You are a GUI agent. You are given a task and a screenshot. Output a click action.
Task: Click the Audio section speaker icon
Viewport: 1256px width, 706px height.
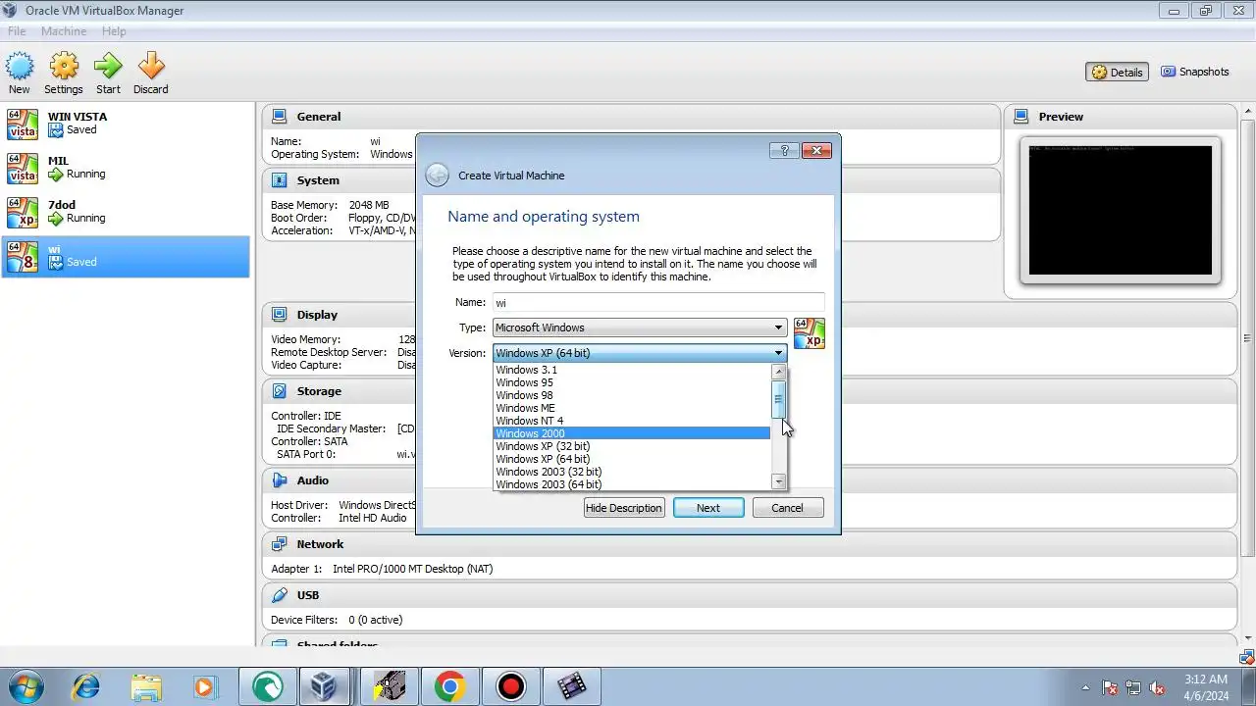click(280, 480)
